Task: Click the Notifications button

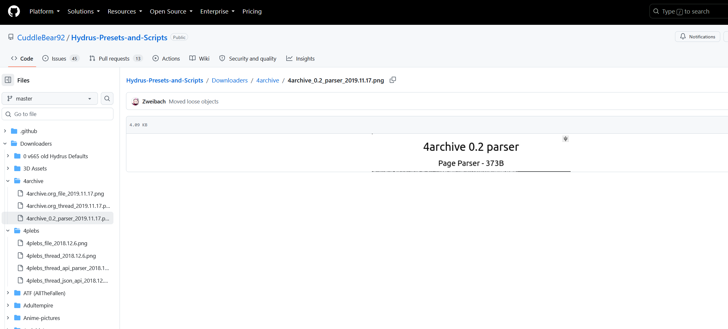Action: 697,37
